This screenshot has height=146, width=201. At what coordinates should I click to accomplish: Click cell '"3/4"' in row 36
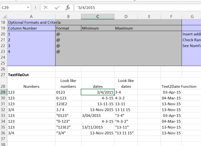pyautogui.click(x=68, y=133)
